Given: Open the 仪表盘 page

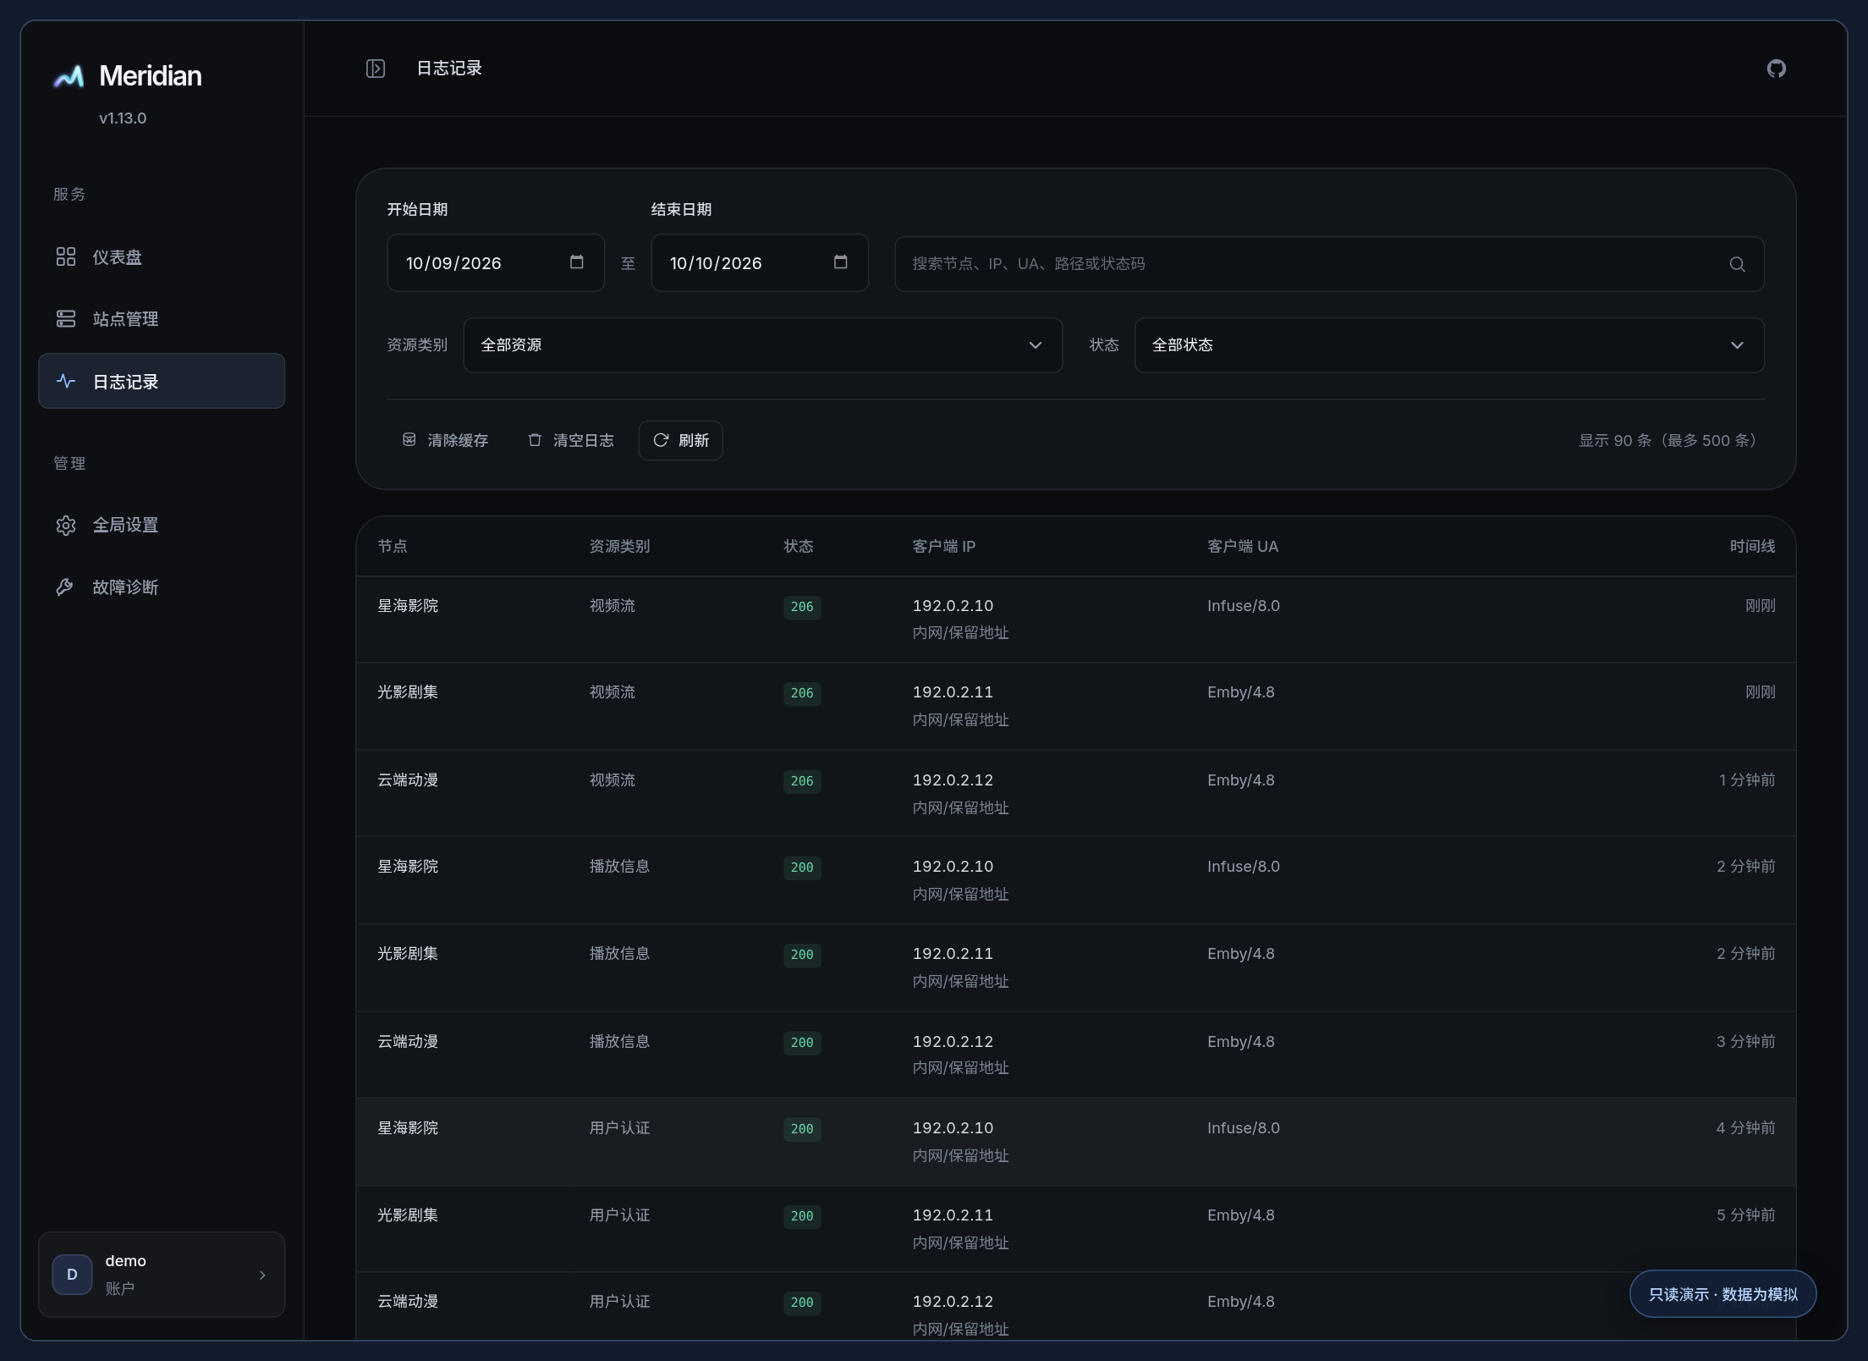Looking at the screenshot, I should tap(162, 256).
